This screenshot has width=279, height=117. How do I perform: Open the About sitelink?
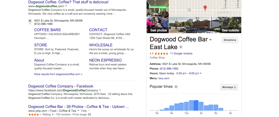[39, 60]
